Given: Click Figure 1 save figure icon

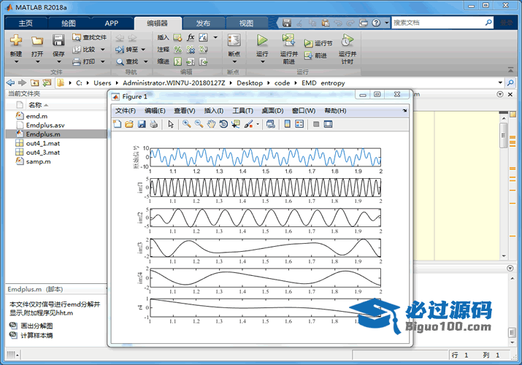Looking at the screenshot, I should [x=142, y=124].
